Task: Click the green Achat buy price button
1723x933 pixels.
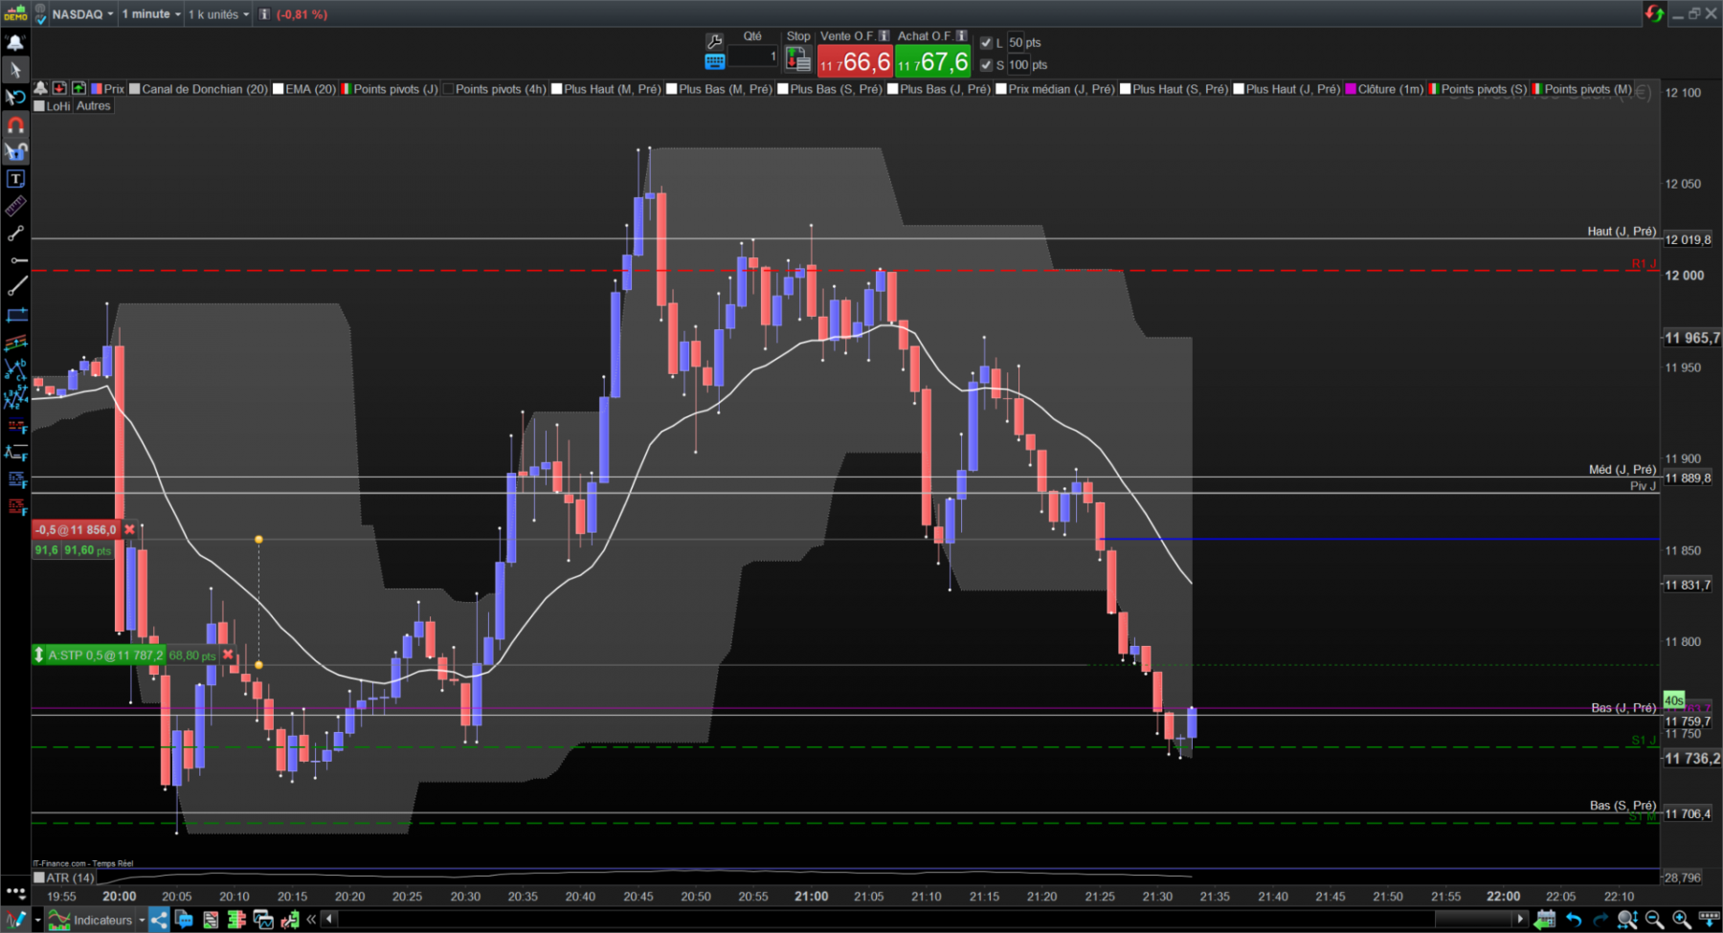Action: pos(933,62)
